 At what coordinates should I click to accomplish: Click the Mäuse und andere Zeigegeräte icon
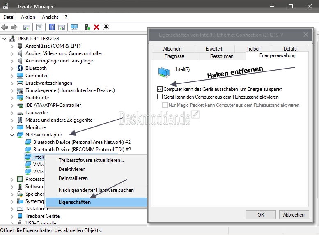pos(20,120)
